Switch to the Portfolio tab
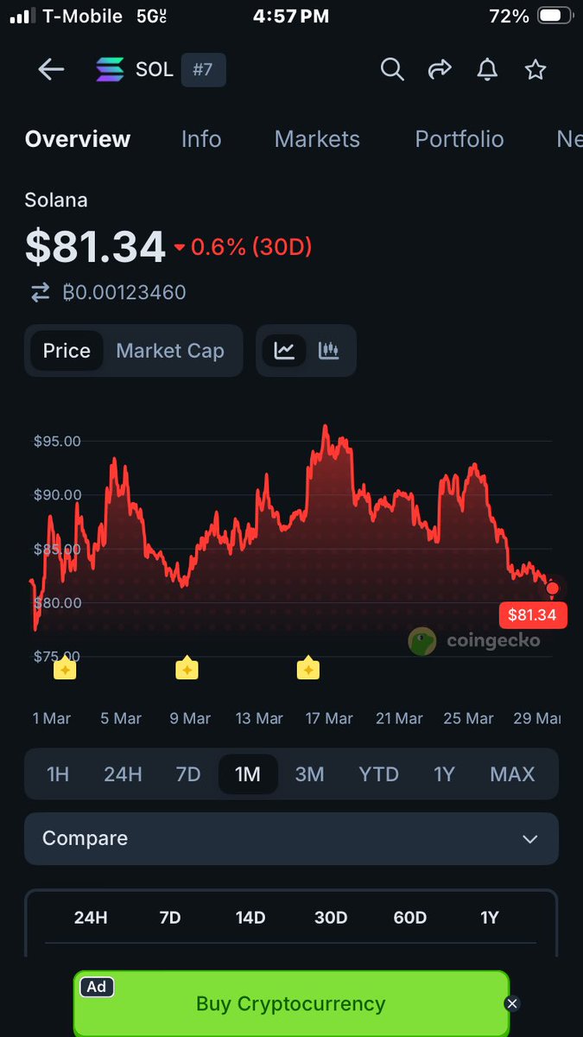This screenshot has height=1037, width=583. coord(459,139)
